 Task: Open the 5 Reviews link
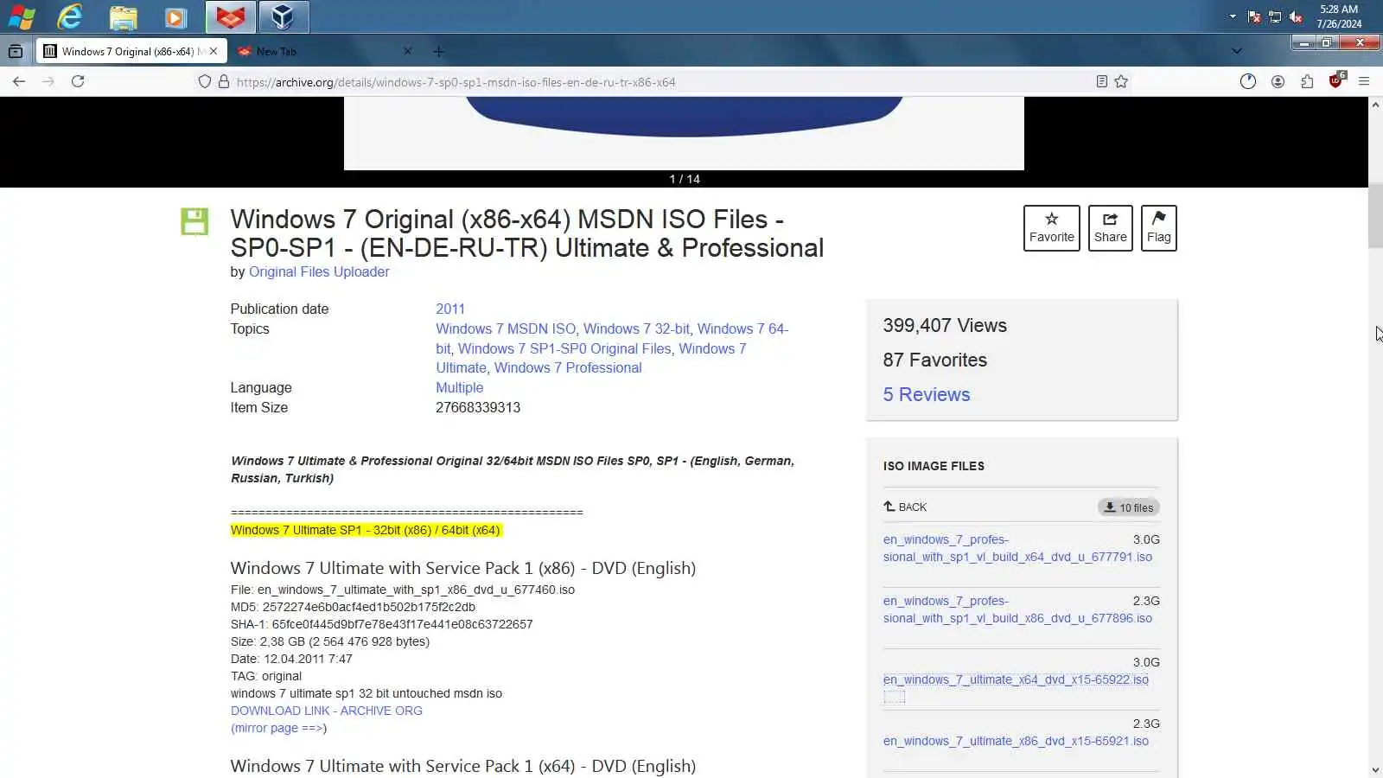point(927,394)
